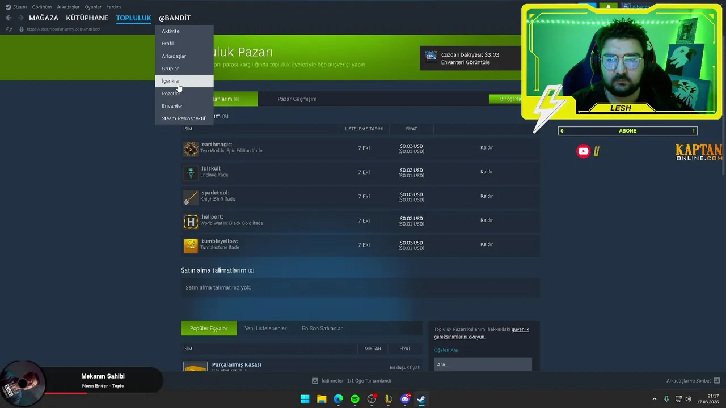This screenshot has height=408, width=726.
Task: Click the İSİM column header in listings
Action: coord(188,129)
